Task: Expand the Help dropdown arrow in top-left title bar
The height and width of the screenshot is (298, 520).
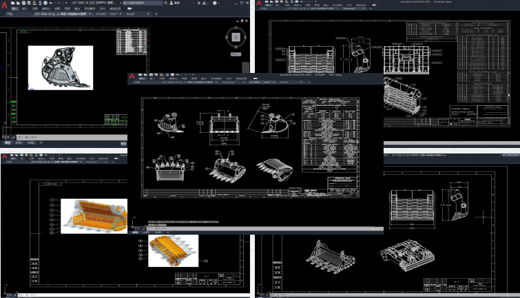Action: (x=220, y=3)
